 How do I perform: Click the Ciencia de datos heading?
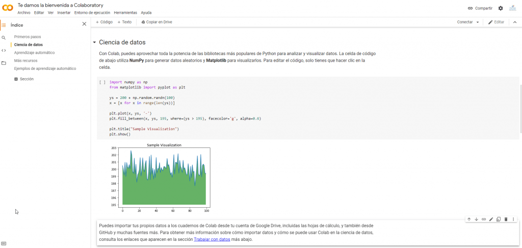[122, 42]
